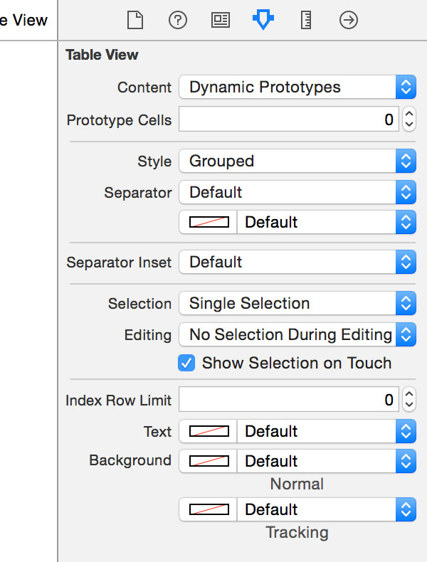Open the Style dropdown set to Grouped
This screenshot has width=427, height=562.
[x=297, y=161]
